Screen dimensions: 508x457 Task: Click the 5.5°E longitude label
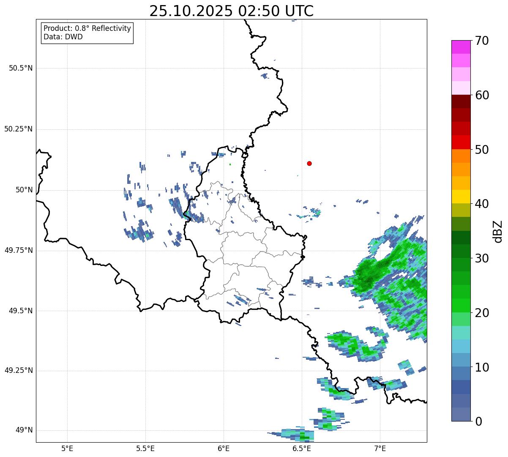[145, 448]
